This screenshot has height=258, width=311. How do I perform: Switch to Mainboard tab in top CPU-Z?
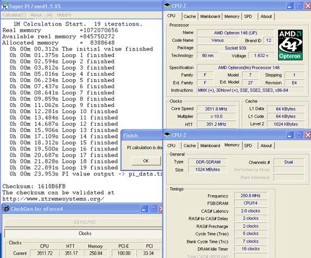coord(210,16)
